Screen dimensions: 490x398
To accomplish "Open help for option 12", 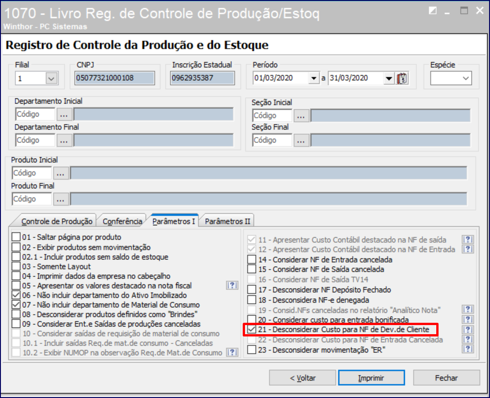I will click(468, 249).
